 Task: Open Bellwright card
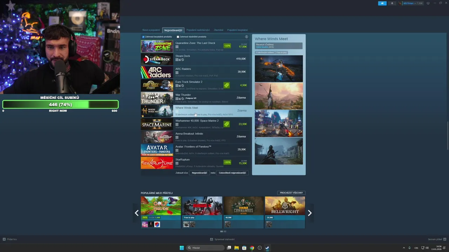point(285,212)
